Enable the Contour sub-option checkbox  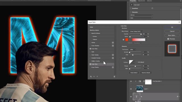point(92,37)
